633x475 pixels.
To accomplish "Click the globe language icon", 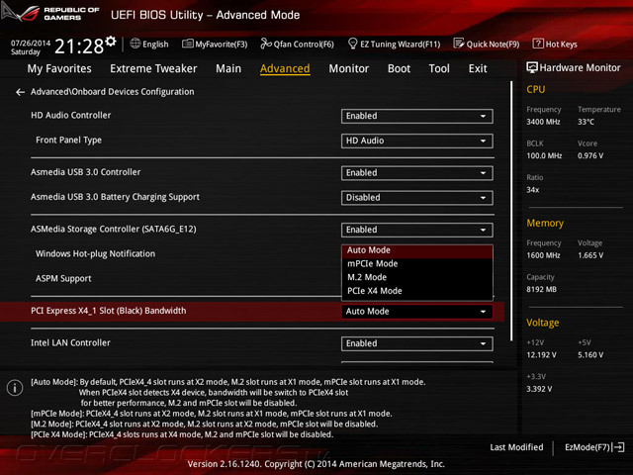I will click(x=136, y=44).
